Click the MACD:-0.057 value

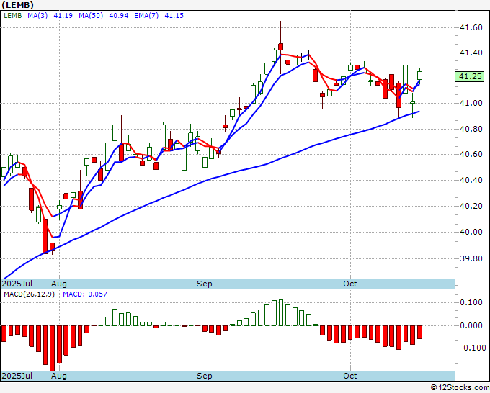[x=85, y=294]
